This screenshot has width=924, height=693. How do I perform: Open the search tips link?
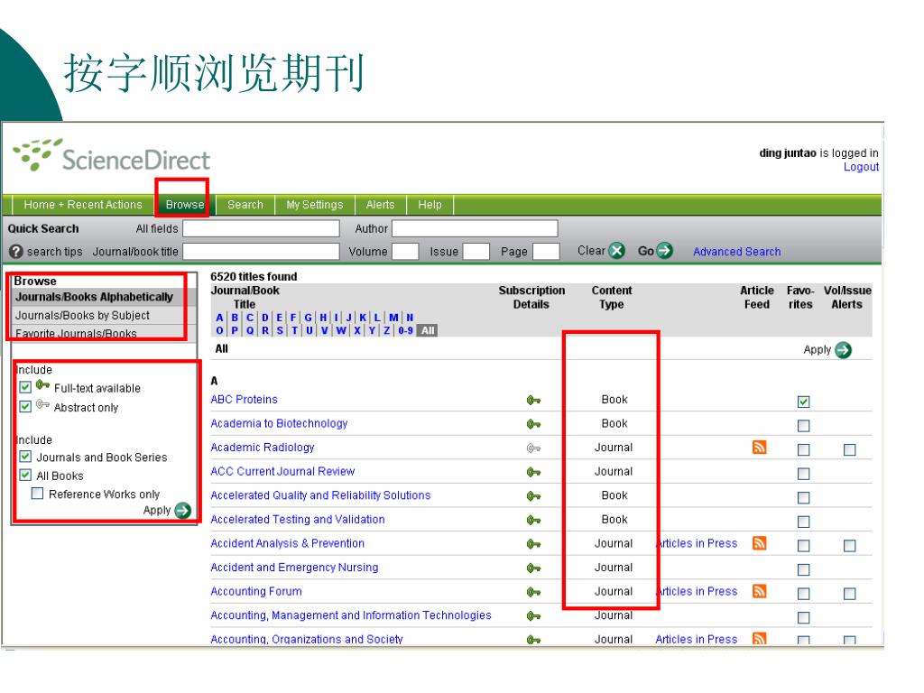coord(54,252)
